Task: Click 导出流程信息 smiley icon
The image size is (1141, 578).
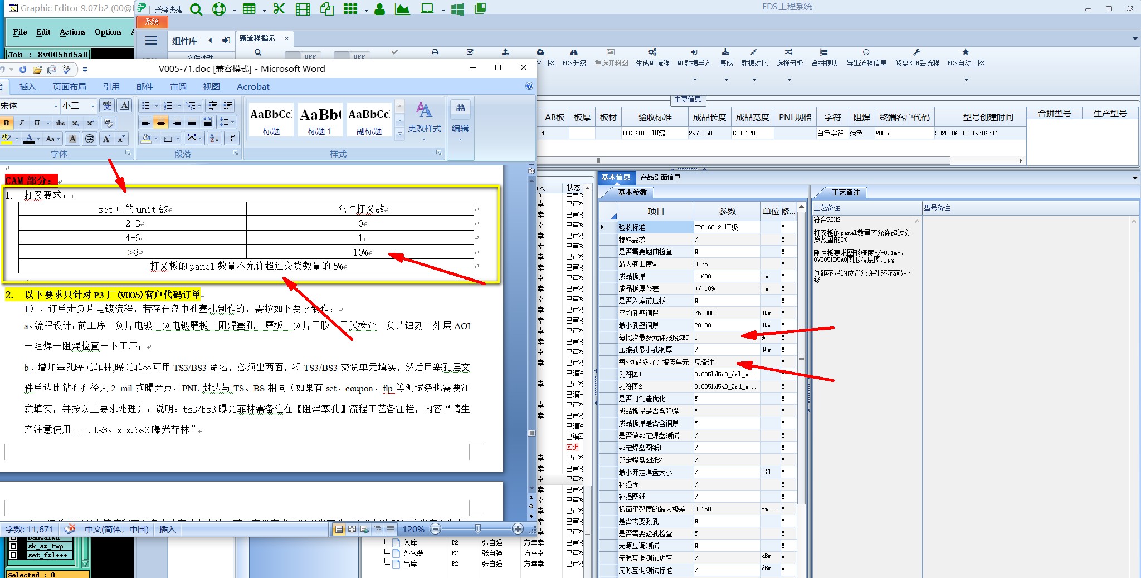Action: 866,57
